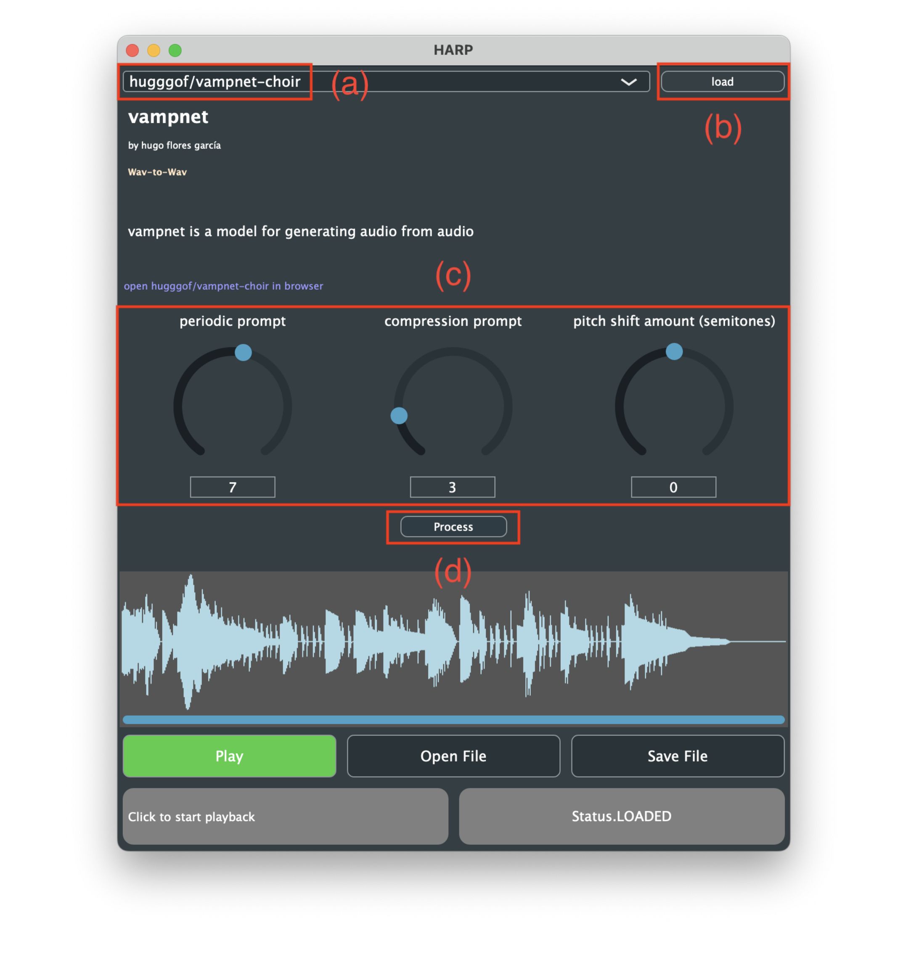Image resolution: width=903 pixels, height=978 pixels.
Task: Click the Save File button
Action: pyautogui.click(x=677, y=756)
